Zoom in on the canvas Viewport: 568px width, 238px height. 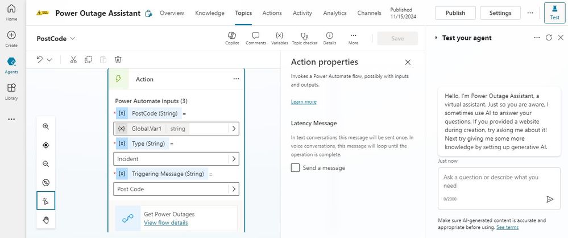(46, 126)
